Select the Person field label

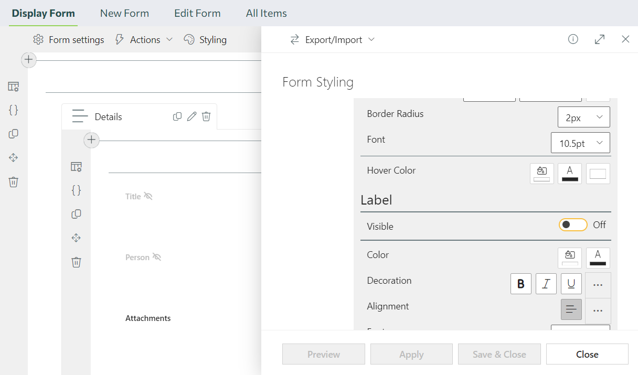point(137,257)
